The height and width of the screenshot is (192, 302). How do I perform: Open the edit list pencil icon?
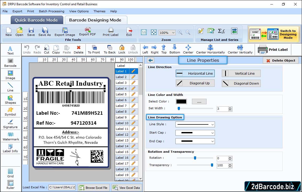201,31
